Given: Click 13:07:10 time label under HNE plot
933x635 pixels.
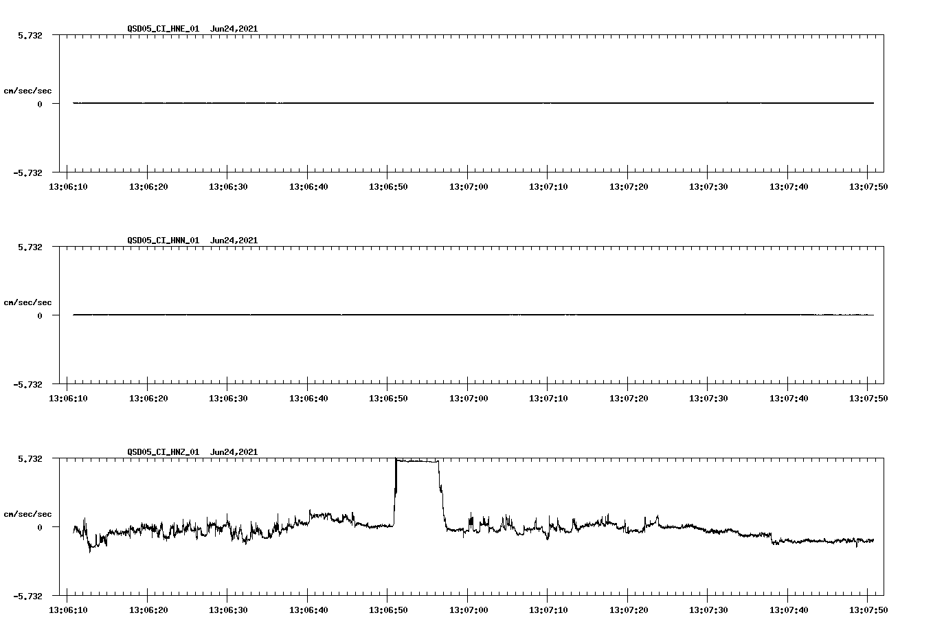Looking at the screenshot, I should click(x=548, y=186).
